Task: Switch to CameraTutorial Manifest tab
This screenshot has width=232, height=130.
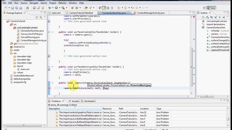Action: (81, 13)
